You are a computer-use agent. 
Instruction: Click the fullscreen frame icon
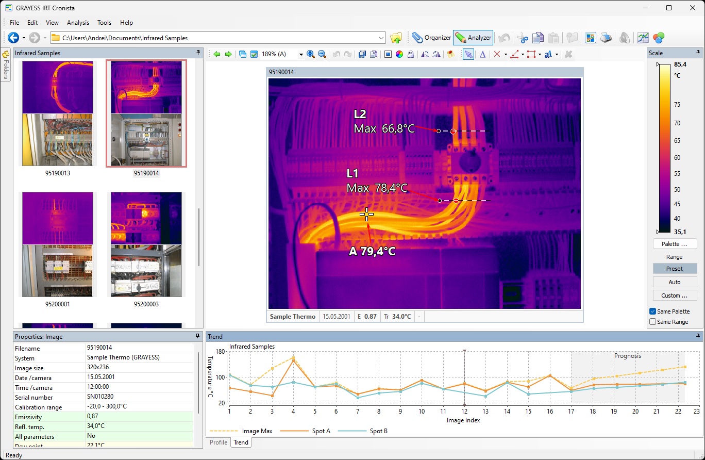click(388, 54)
